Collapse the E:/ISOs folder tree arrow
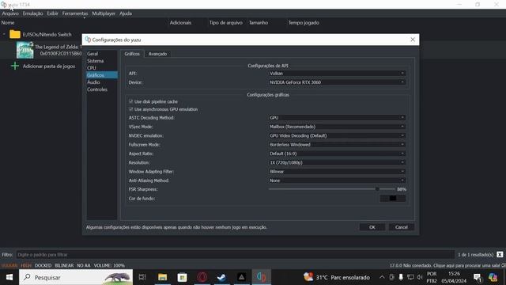Screen dimensions: 506x285 click(4, 34)
